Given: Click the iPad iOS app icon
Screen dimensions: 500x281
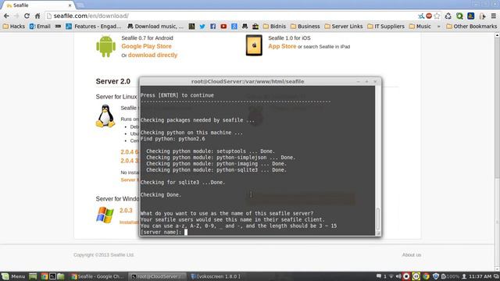Looking at the screenshot, I should [254, 45].
